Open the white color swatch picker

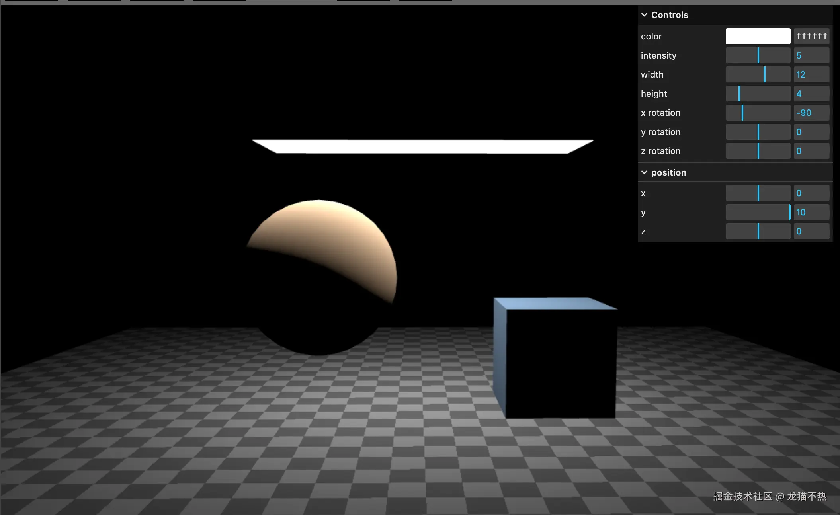pos(758,36)
